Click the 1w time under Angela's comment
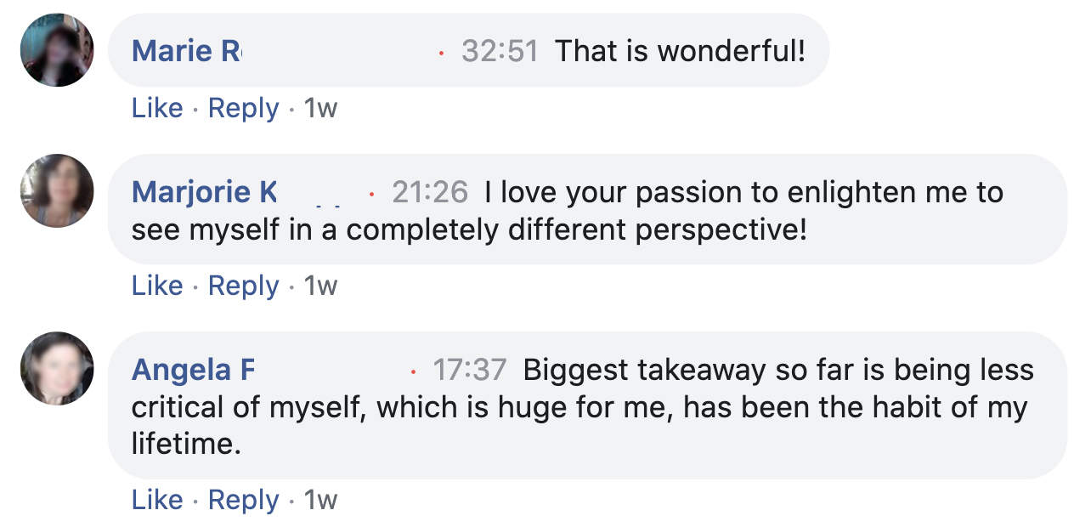 (x=320, y=500)
